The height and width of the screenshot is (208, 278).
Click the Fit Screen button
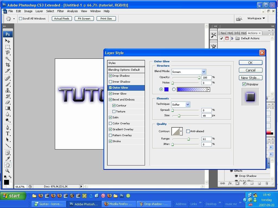point(84,19)
